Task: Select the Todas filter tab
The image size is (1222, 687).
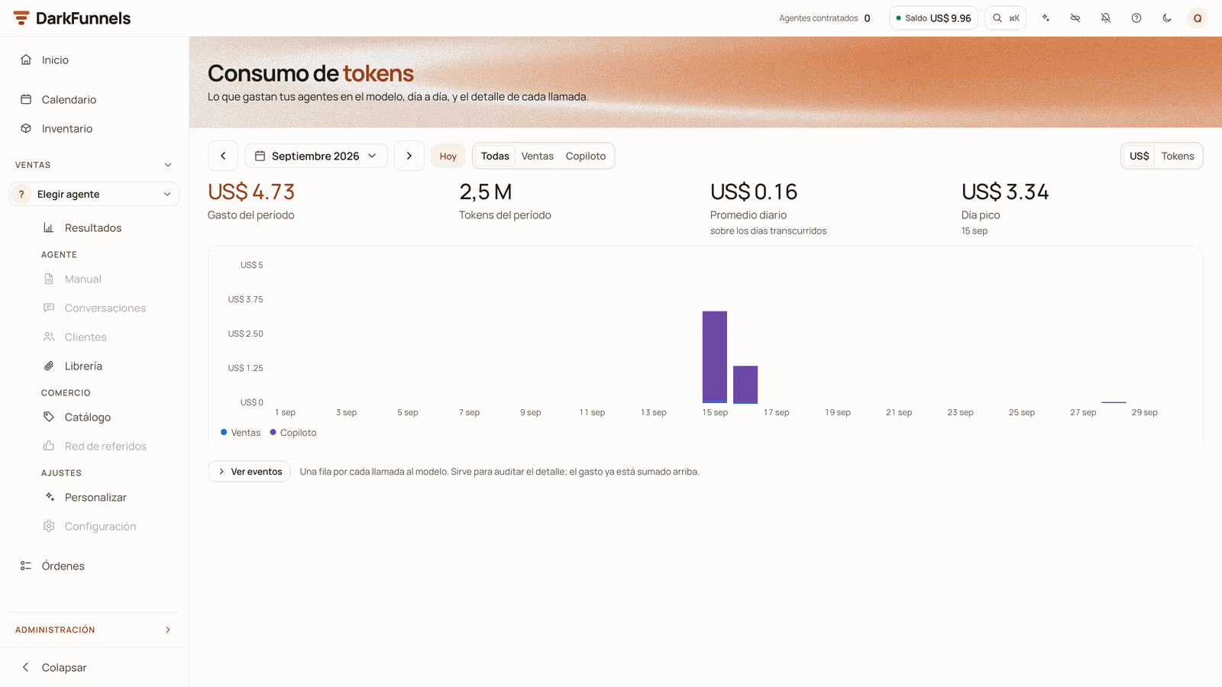Action: [x=495, y=156]
